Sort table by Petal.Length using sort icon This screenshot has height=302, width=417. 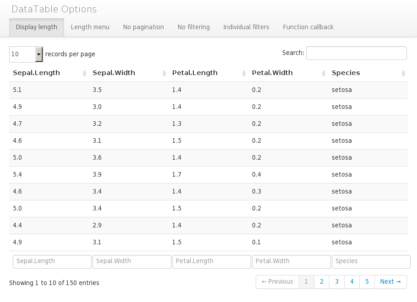pos(244,73)
